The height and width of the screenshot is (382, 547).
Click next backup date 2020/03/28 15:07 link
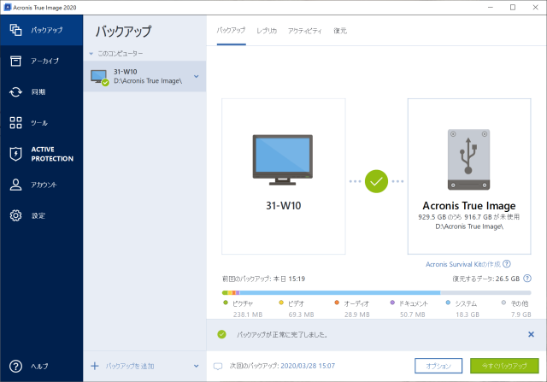click(x=308, y=366)
